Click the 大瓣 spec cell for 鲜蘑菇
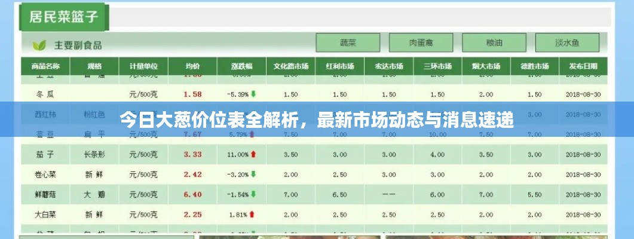The width and height of the screenshot is (634, 239). pyautogui.click(x=94, y=195)
